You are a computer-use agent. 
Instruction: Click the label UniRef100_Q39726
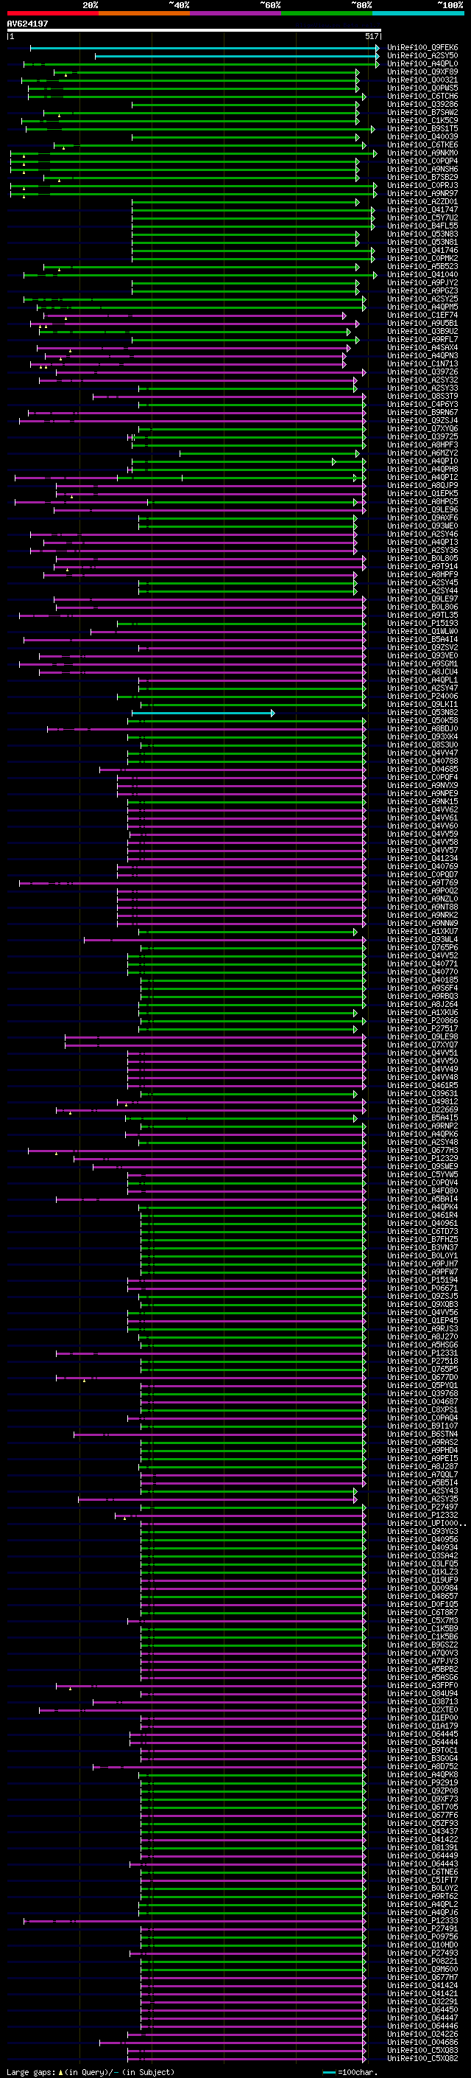pos(422,372)
